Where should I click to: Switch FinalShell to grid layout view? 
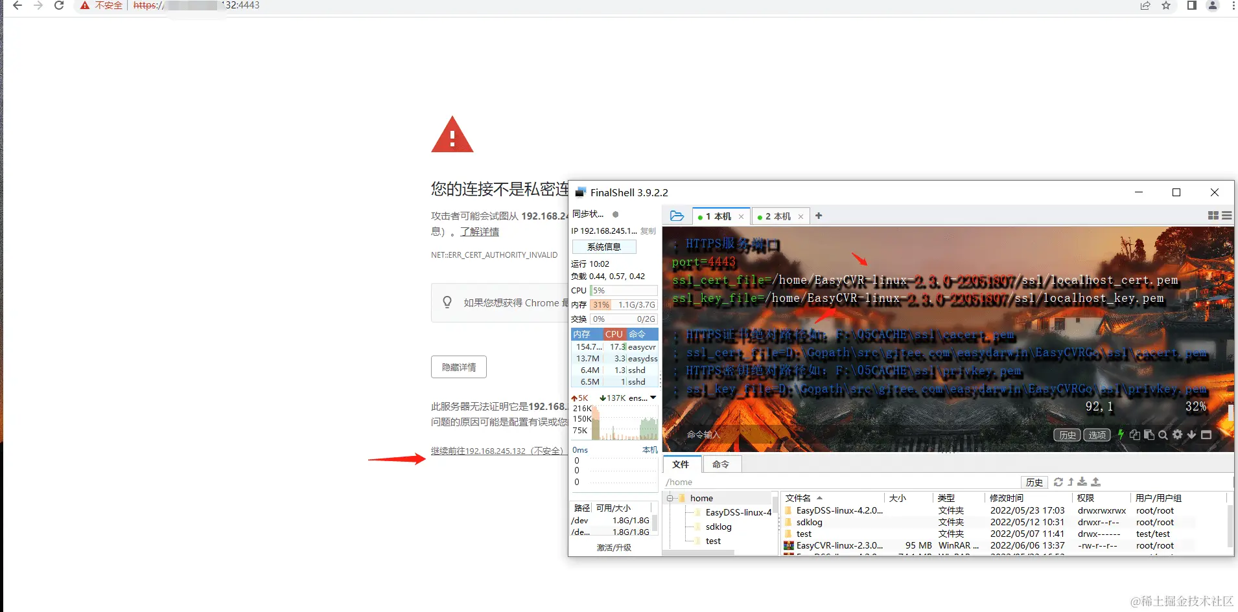(x=1213, y=216)
